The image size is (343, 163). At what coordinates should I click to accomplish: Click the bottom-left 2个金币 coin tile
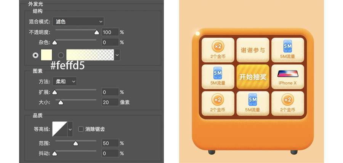pos(218,104)
